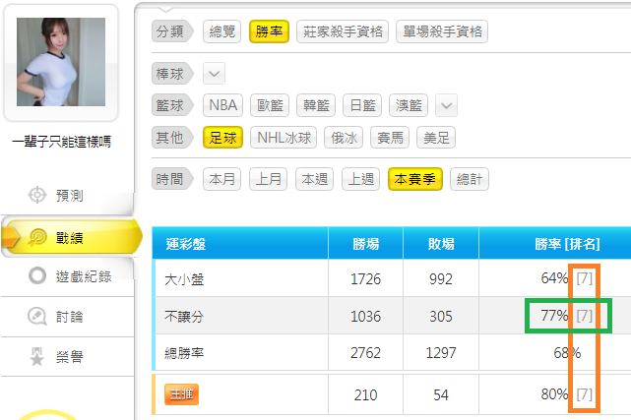631x420 pixels.
Task: Click the 80% win rate cell
Action: coord(554,394)
